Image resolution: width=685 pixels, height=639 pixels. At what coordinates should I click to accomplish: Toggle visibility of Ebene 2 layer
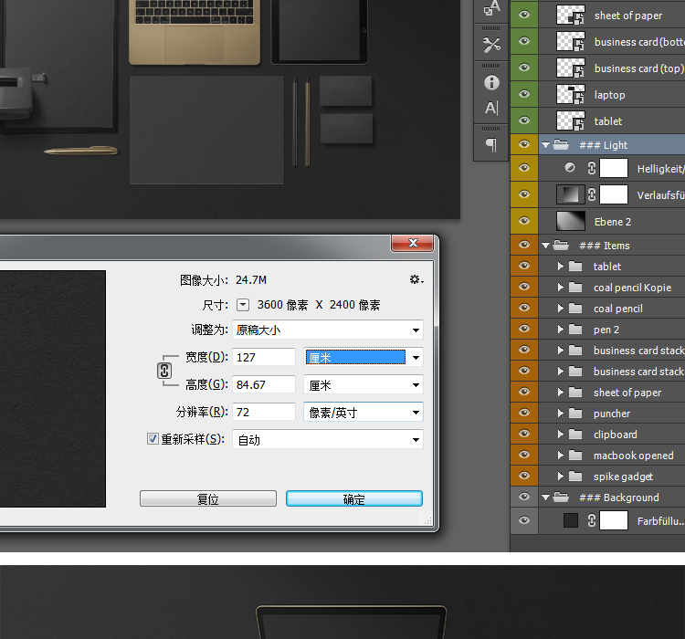click(523, 221)
